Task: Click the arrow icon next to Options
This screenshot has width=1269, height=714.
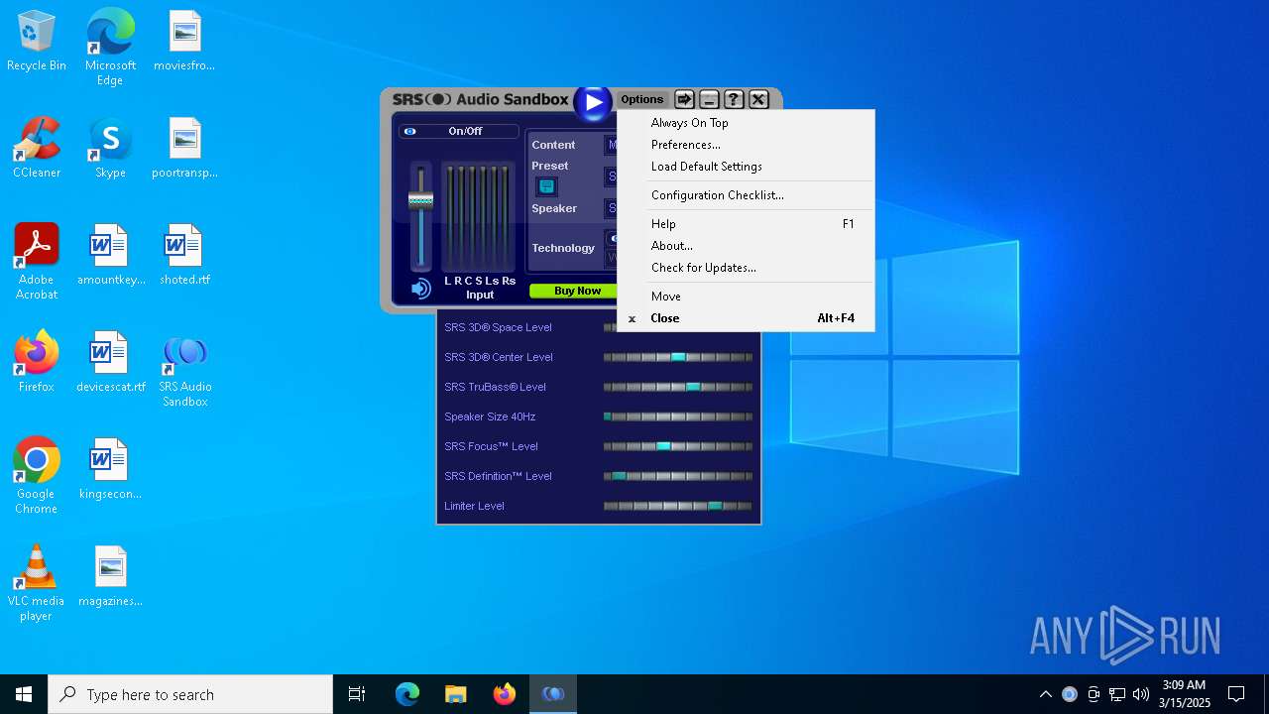Action: click(x=684, y=99)
